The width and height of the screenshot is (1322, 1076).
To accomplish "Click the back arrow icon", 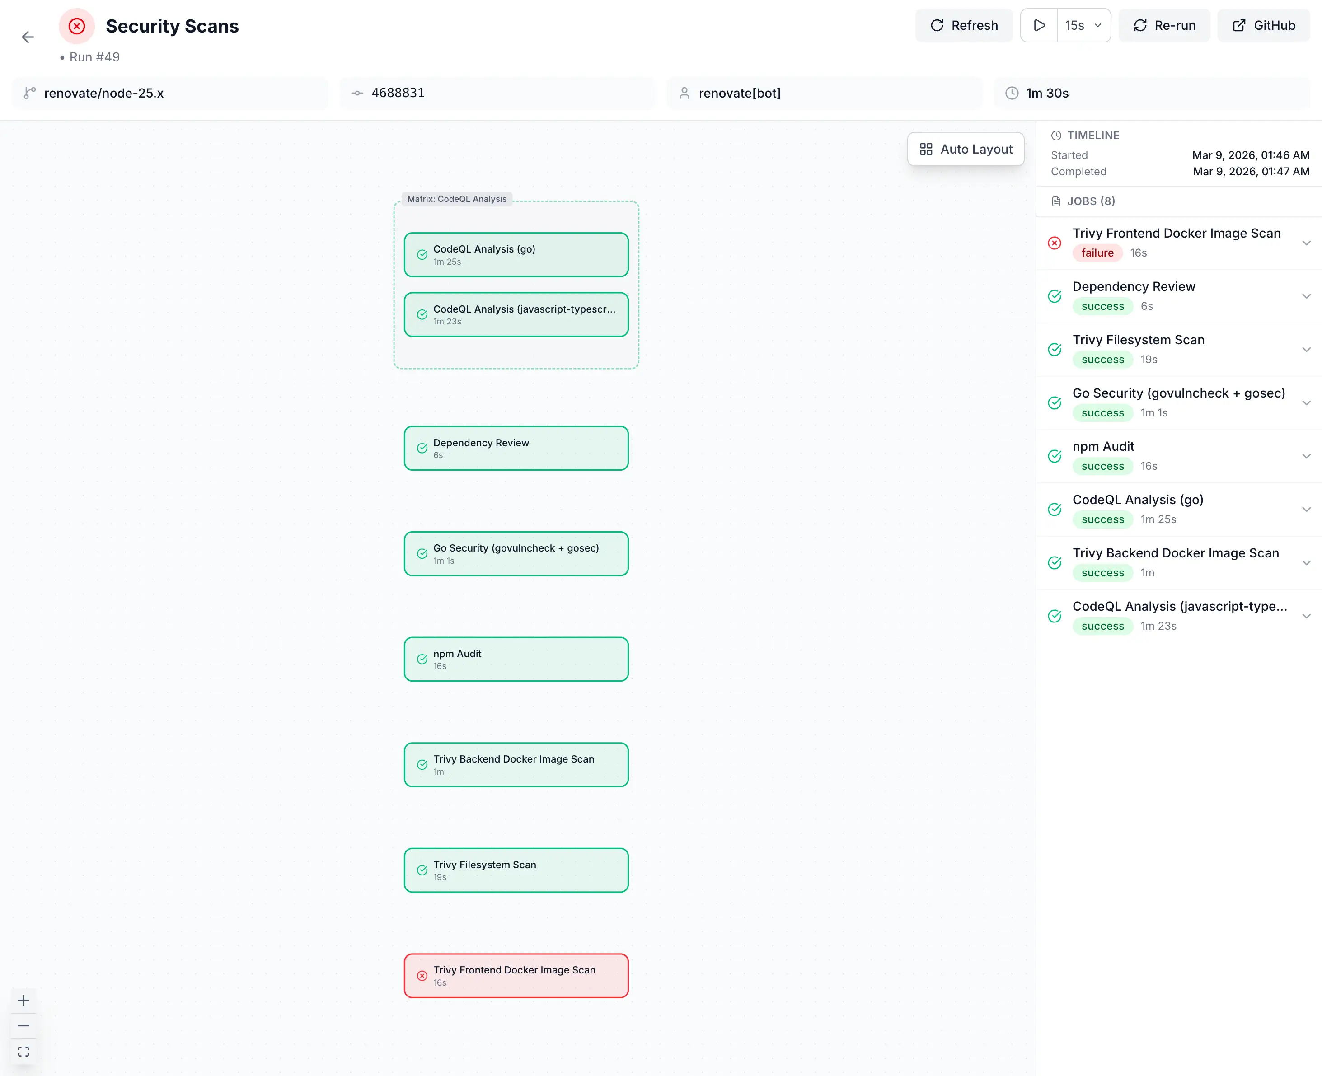I will point(28,37).
